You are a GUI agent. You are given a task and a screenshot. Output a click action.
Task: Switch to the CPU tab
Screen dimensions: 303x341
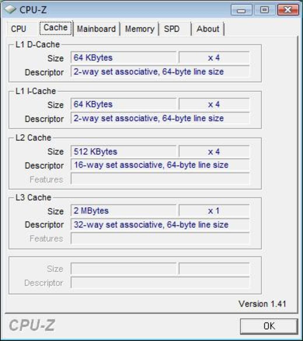click(x=19, y=29)
